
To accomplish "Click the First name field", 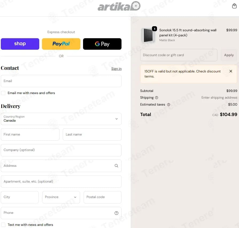I will [x=30, y=134].
